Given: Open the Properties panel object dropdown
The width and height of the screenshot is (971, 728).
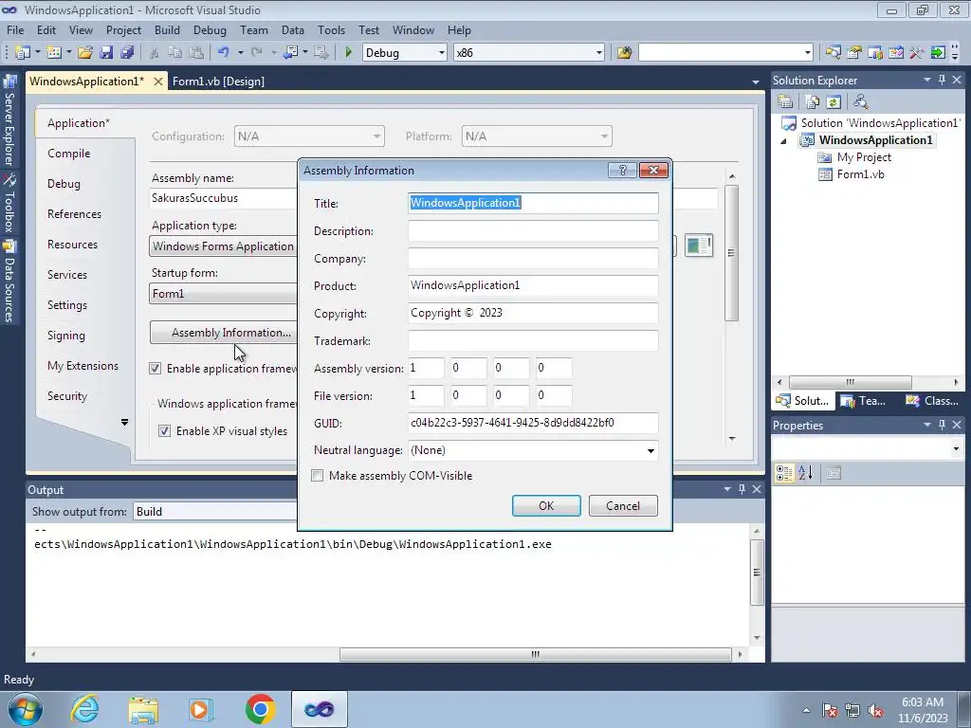Looking at the screenshot, I should pos(956,448).
